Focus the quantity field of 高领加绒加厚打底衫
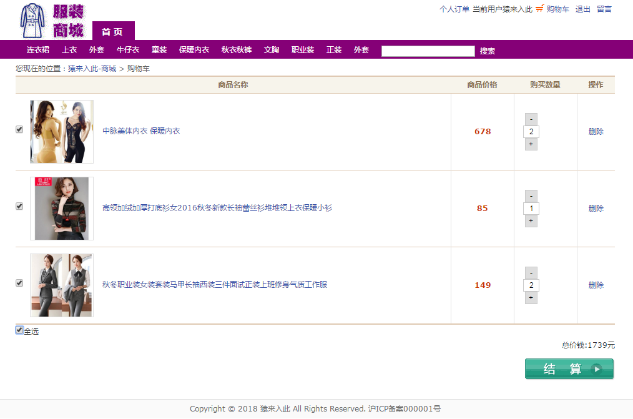 pyautogui.click(x=531, y=209)
